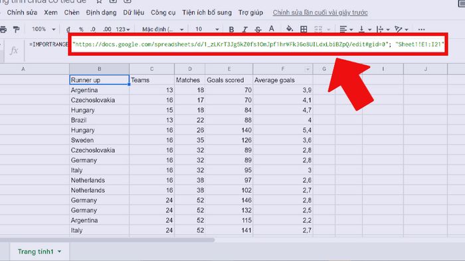465x261 pixels.
Task: Expand the font size 10 dropdown
Action: click(x=207, y=29)
